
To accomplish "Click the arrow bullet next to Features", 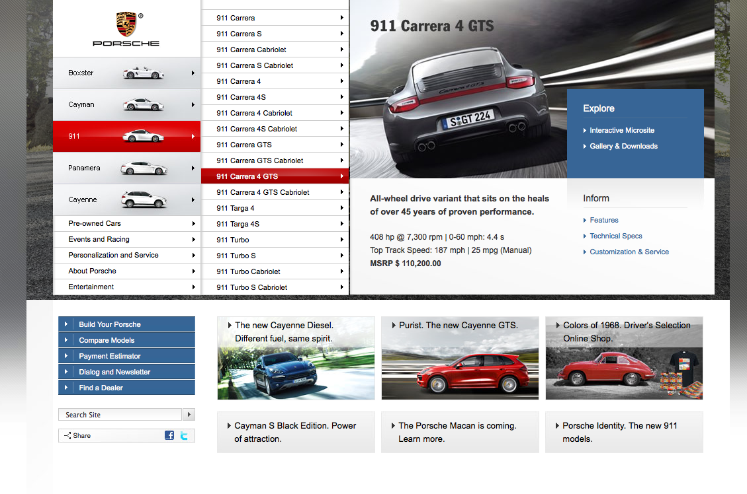I will point(584,220).
